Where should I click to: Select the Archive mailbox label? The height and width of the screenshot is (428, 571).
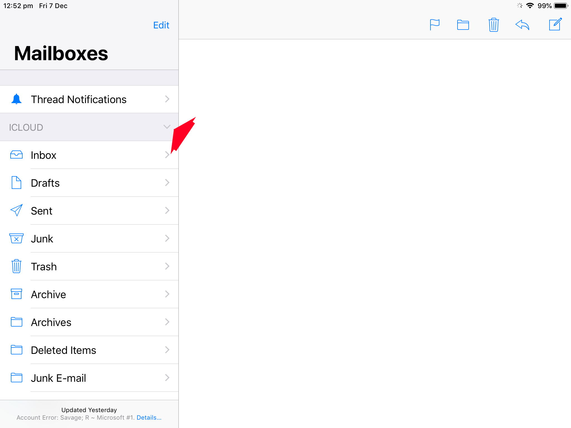(x=49, y=295)
